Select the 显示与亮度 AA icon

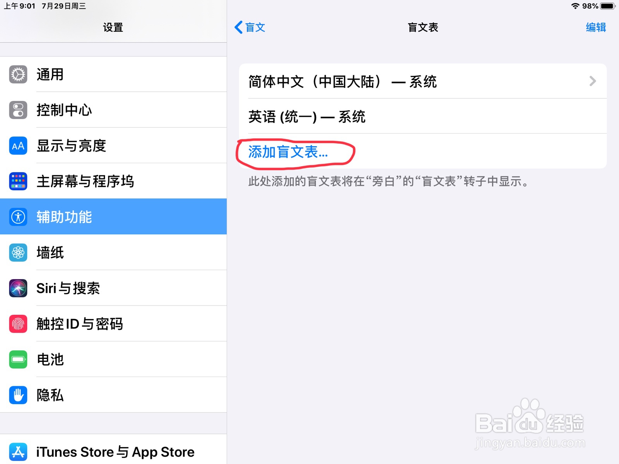18,146
